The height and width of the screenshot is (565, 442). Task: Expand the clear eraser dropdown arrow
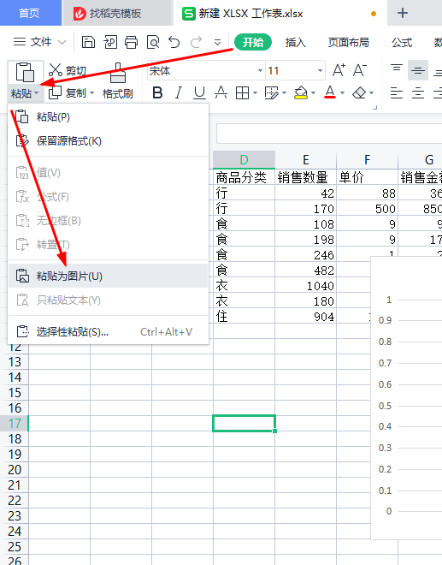(371, 93)
